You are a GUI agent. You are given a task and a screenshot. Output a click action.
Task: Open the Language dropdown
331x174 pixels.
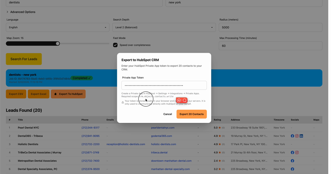click(58, 27)
